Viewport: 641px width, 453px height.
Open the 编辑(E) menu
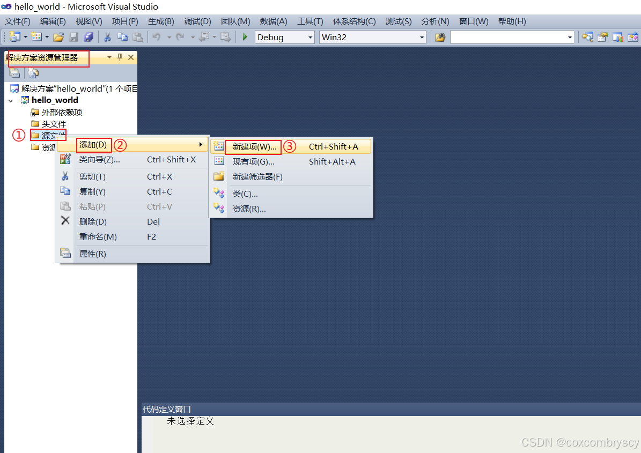(x=53, y=21)
